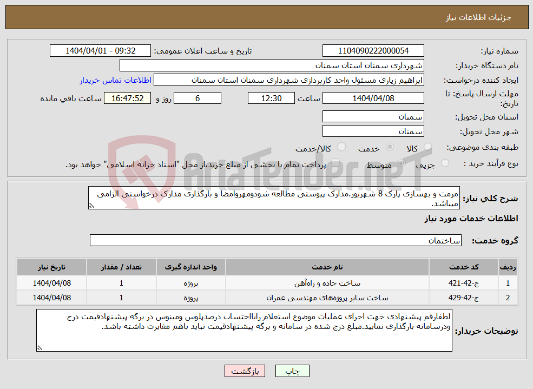Click the remaining days field showing 6

(198, 98)
